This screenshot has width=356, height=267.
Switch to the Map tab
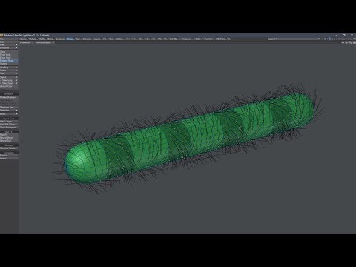[78, 39]
